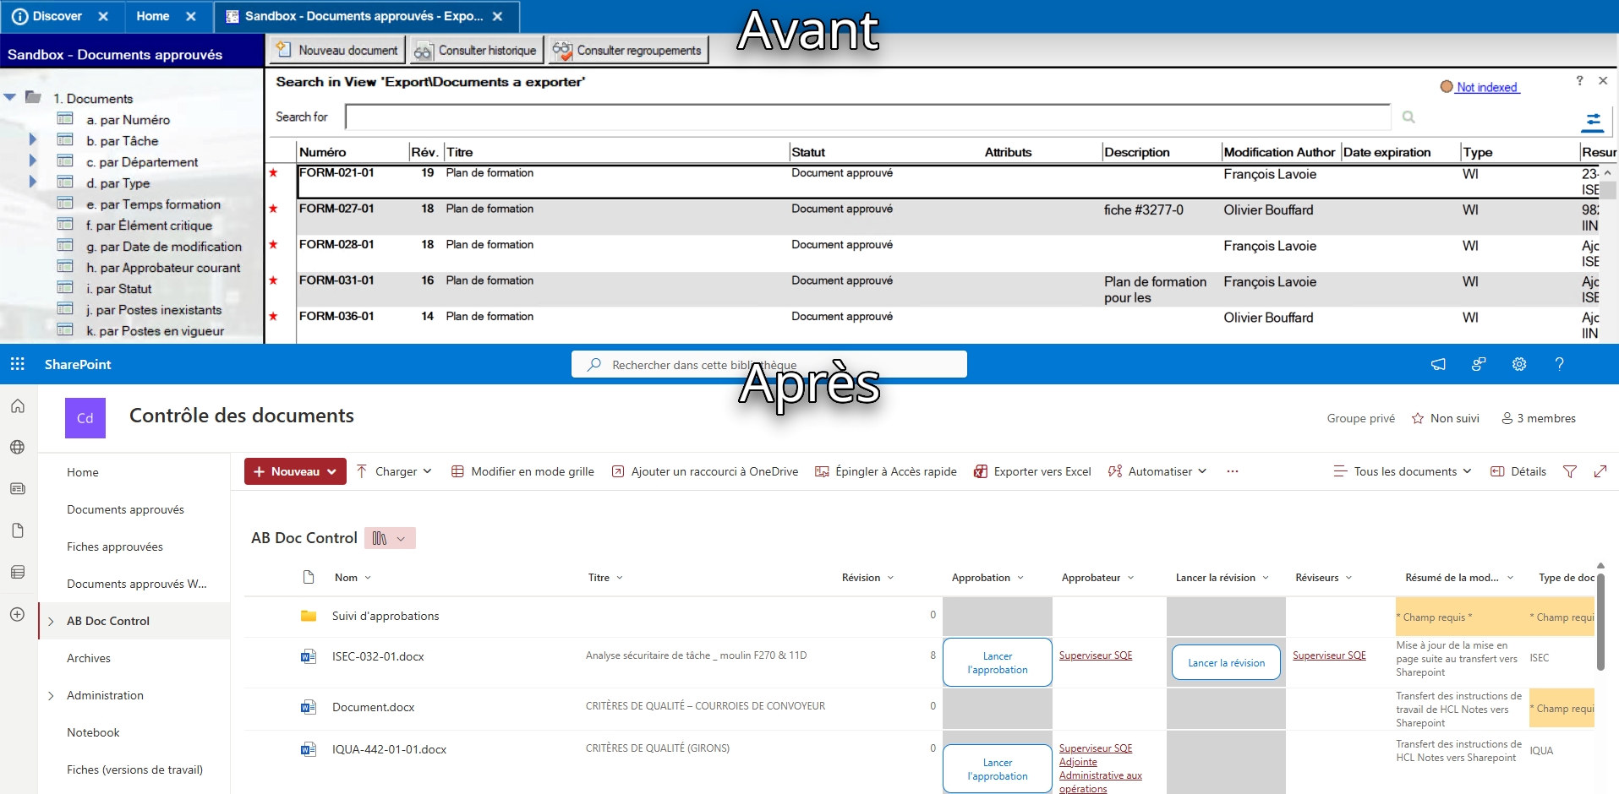Viewport: 1619px width, 794px height.
Task: Click the Consulter historique button
Action: [475, 50]
